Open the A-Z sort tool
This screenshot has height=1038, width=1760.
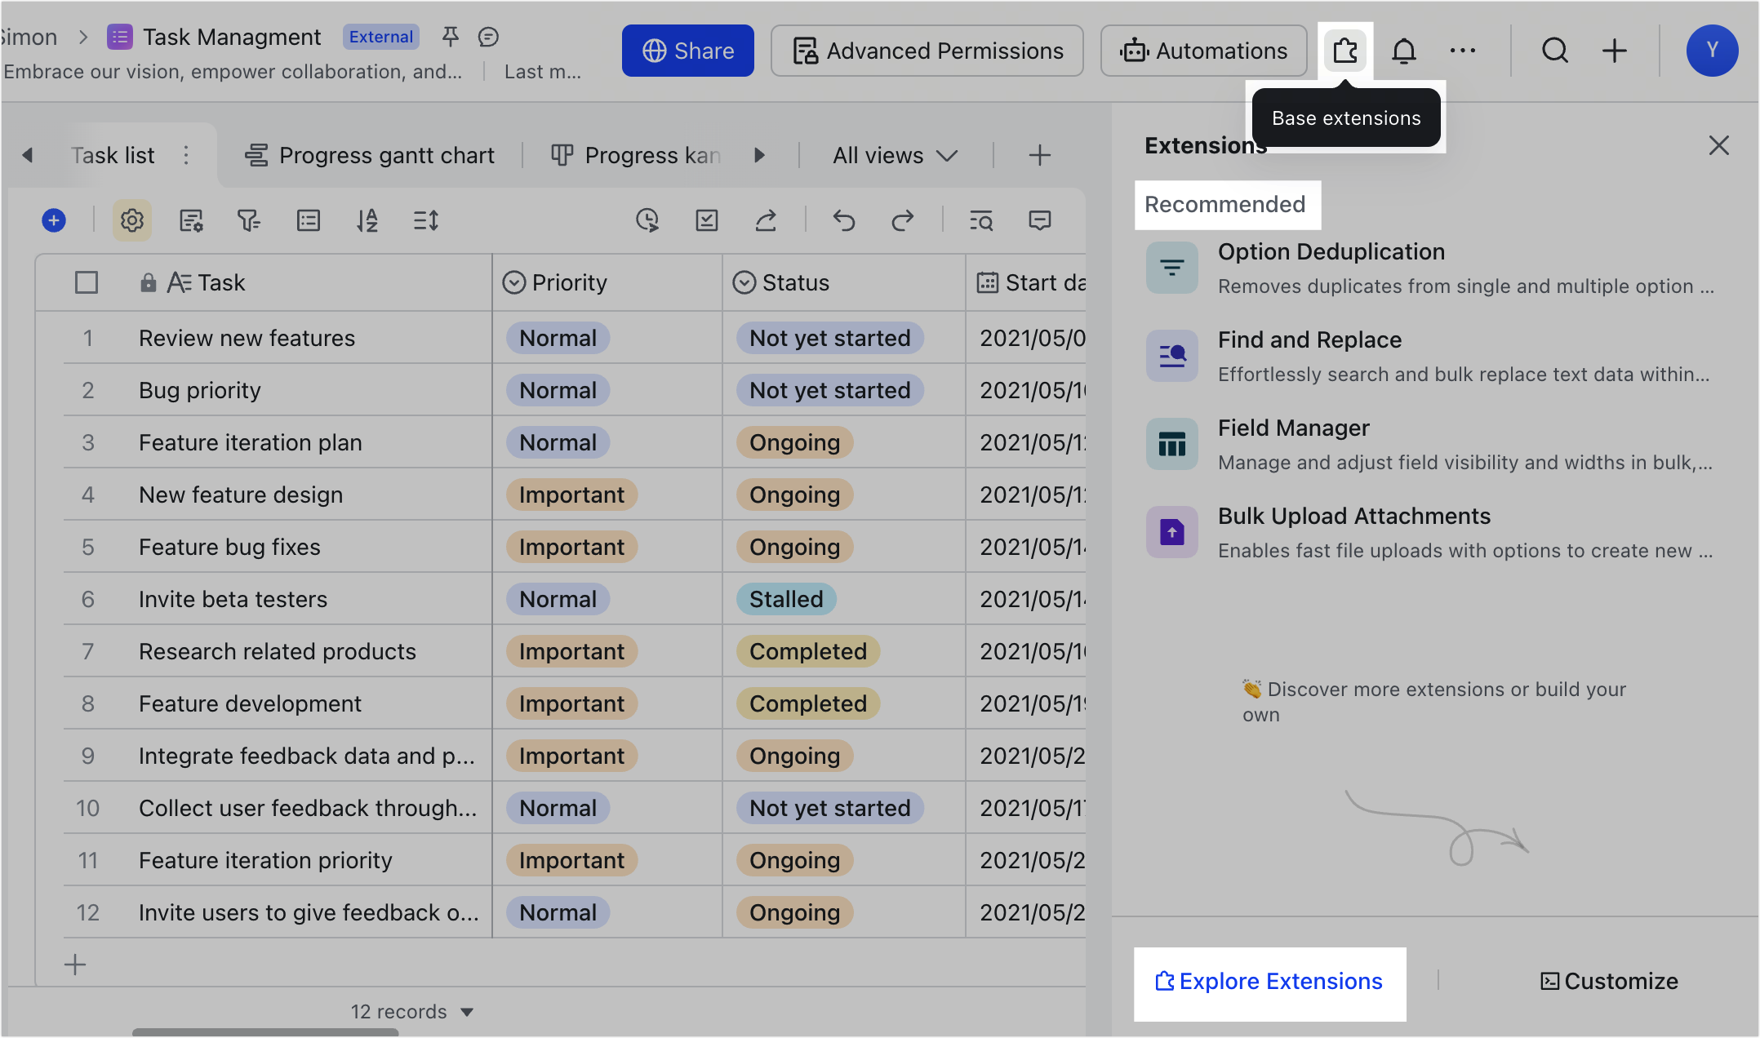click(367, 220)
